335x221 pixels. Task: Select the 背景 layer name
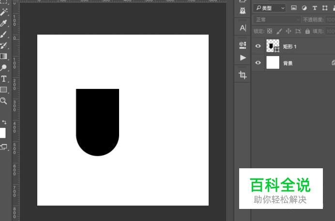[288, 63]
